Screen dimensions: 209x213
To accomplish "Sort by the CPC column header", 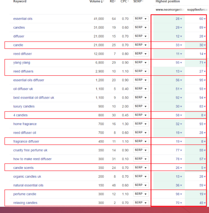I will (124, 1).
